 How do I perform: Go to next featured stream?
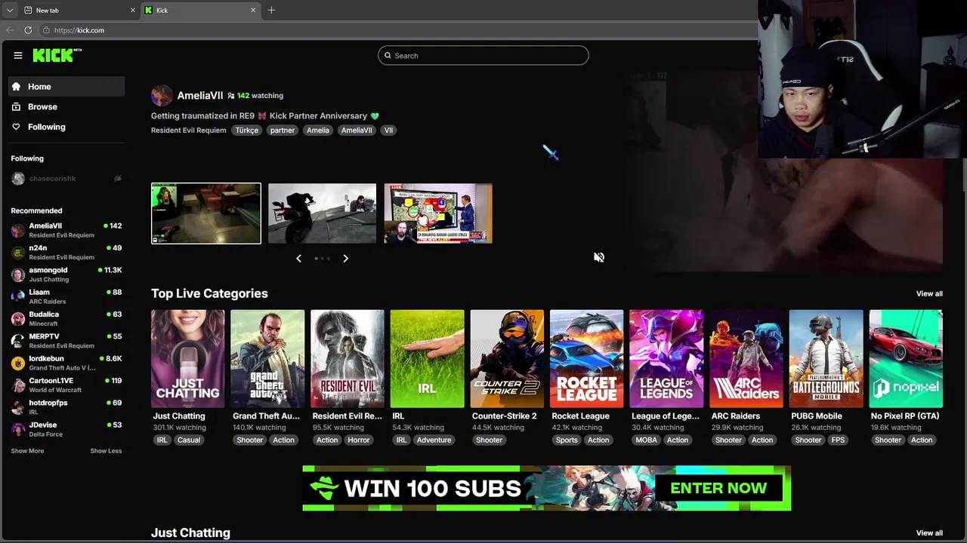pos(345,258)
